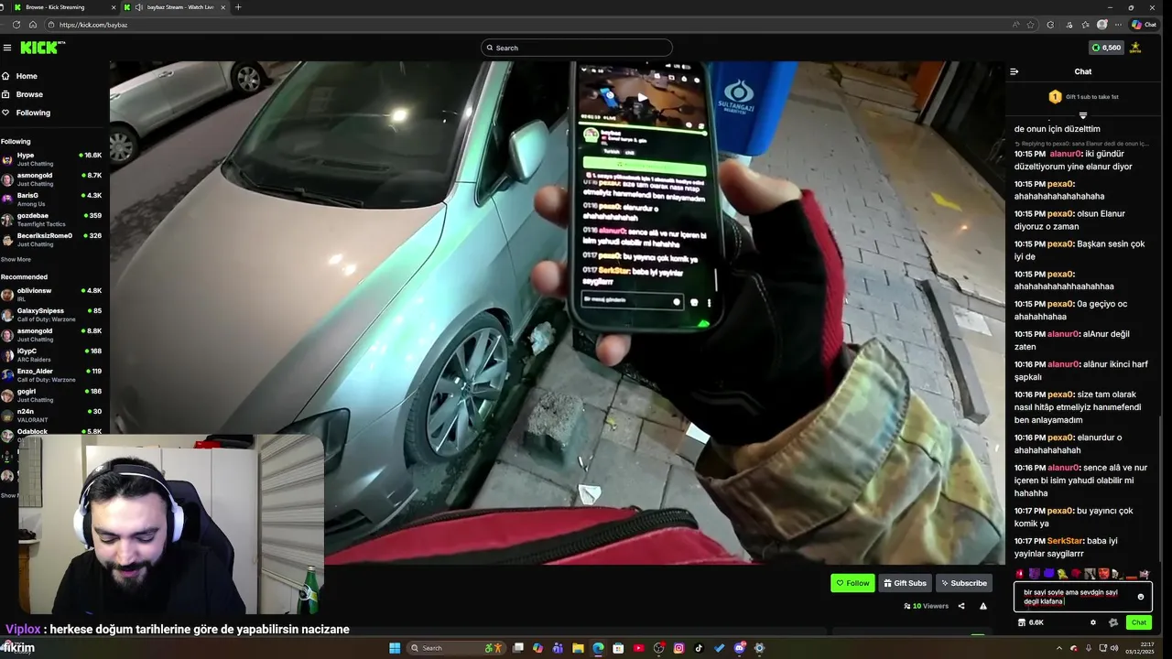Click the 6,560 points balance
Image resolution: width=1172 pixels, height=659 pixels.
1105,48
